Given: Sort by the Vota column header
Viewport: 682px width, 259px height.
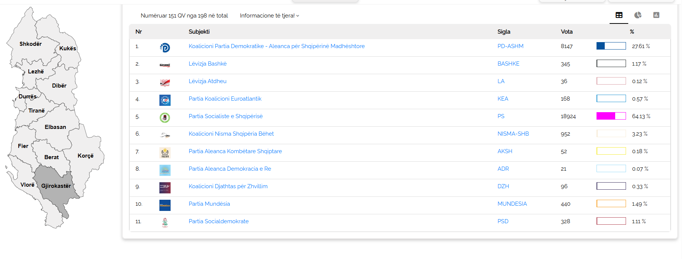Looking at the screenshot, I should click(566, 32).
